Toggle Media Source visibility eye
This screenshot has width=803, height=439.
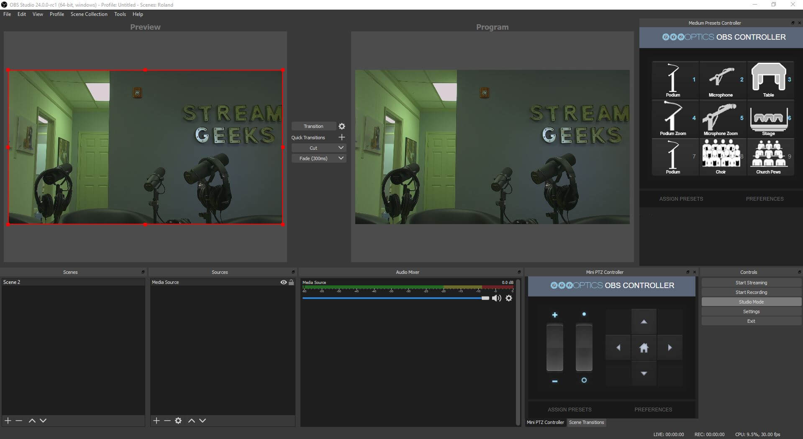pos(284,282)
